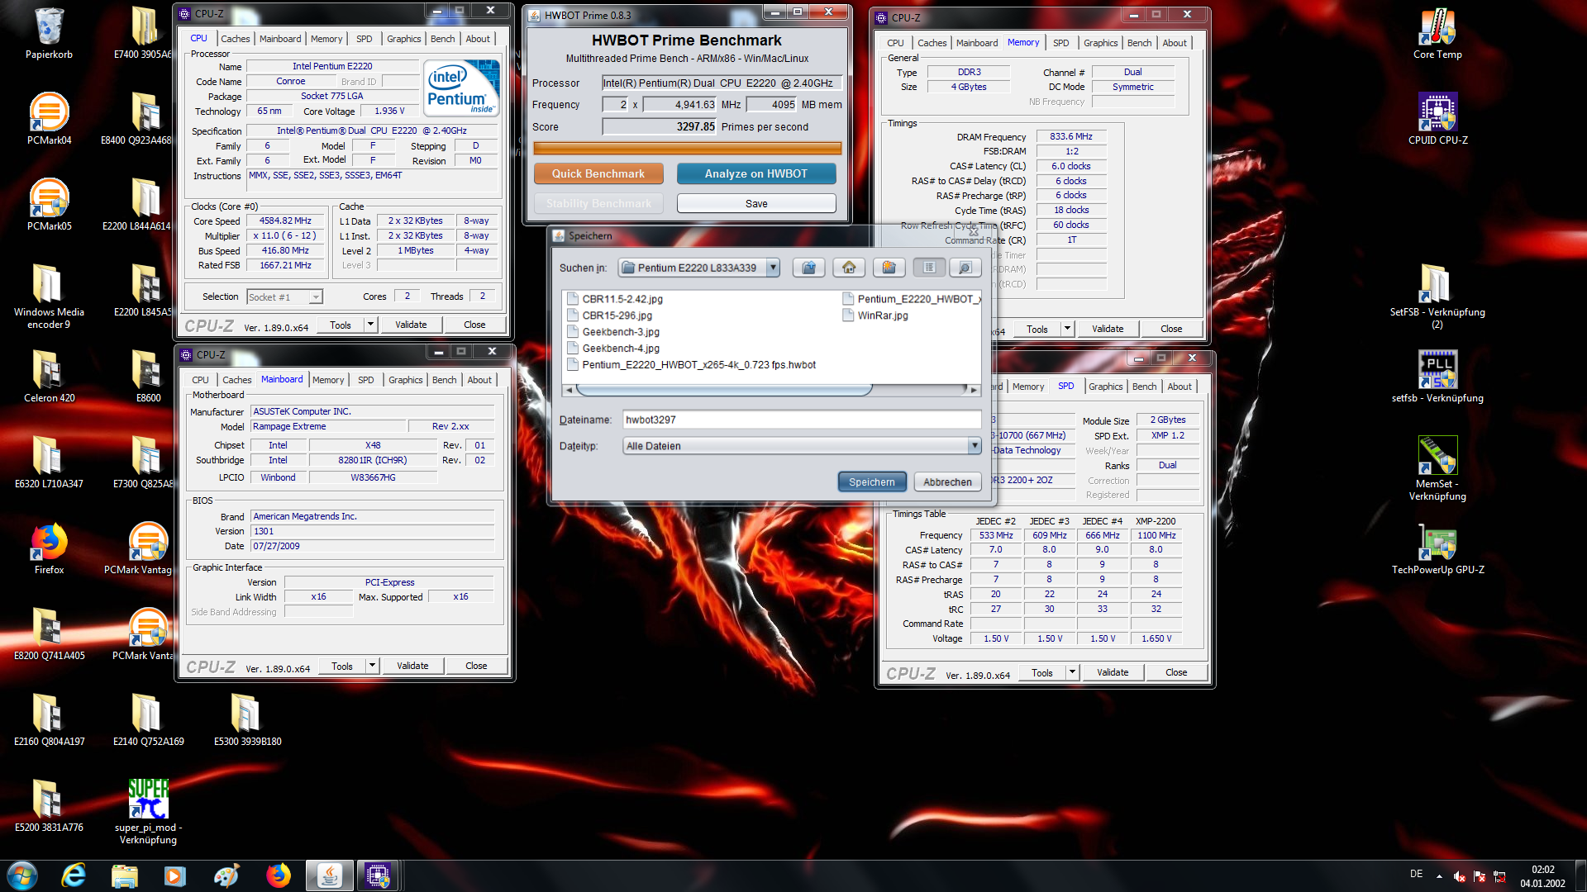
Task: Open the Graphics tab in top-left CPU-Z
Action: pos(403,39)
